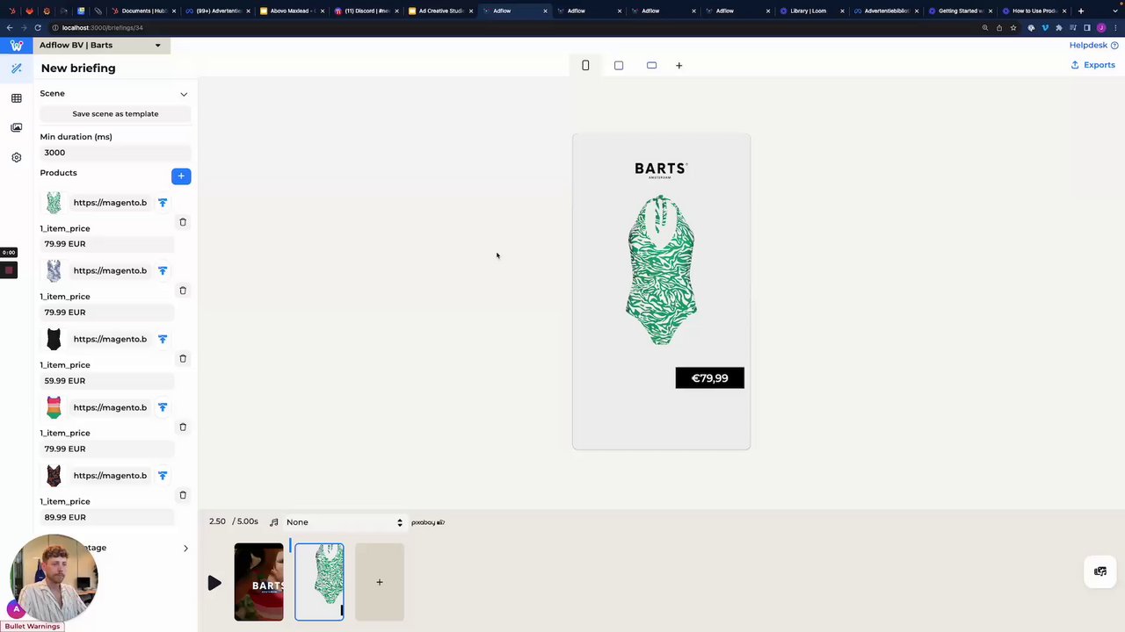Viewport: 1125px width, 632px height.
Task: Switch to How to Use Prod browser tab
Action: point(1034,11)
